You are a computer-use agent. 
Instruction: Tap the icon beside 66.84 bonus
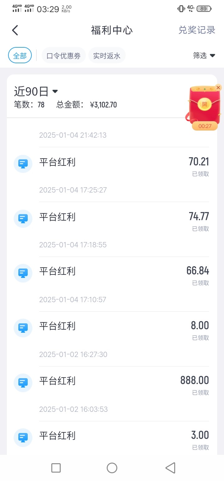tap(23, 273)
